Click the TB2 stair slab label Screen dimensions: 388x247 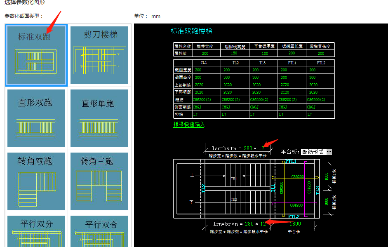click(234, 200)
